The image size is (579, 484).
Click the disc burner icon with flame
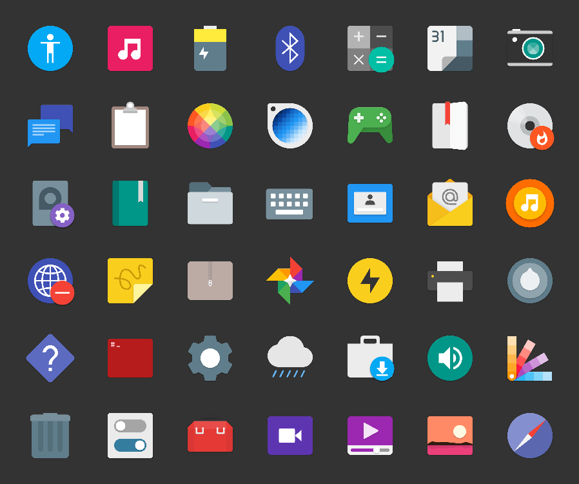coord(530,126)
